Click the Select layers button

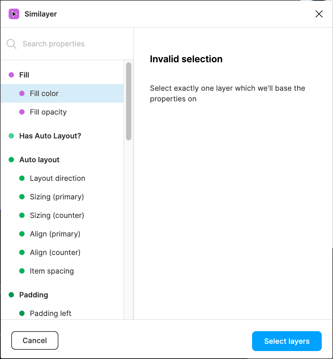point(287,341)
